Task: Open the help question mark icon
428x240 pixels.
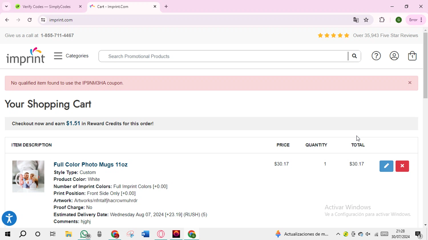Action: [376, 56]
